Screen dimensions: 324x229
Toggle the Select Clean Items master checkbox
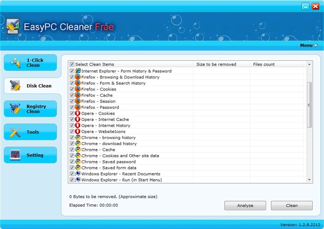(x=72, y=64)
